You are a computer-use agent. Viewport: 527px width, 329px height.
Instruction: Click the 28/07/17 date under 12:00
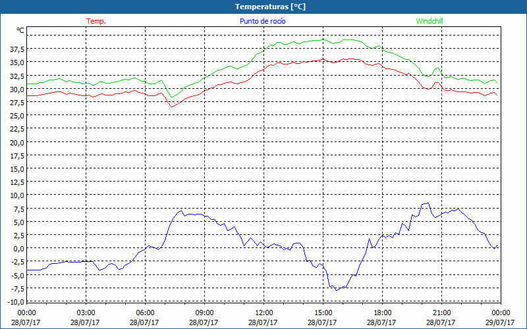pyautogui.click(x=263, y=322)
